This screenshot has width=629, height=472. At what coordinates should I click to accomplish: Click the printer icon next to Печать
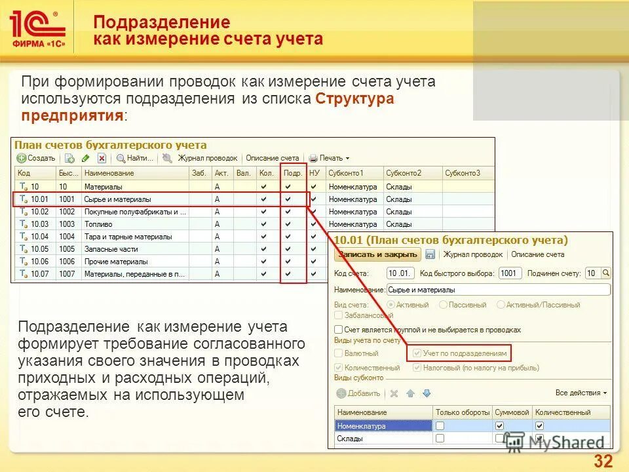[313, 158]
